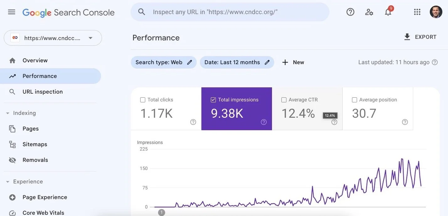
Task: Open Users and settings icon
Action: tap(369, 12)
